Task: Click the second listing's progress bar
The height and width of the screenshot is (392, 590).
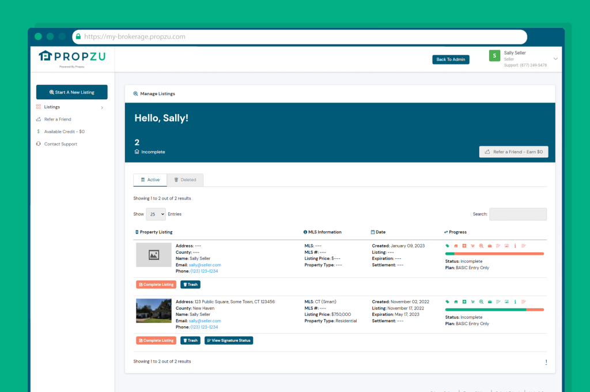Action: coord(494,310)
